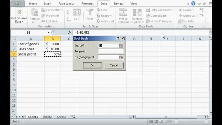Switch to Page Layout tab
This screenshot has width=222, height=125.
pos(66,4)
